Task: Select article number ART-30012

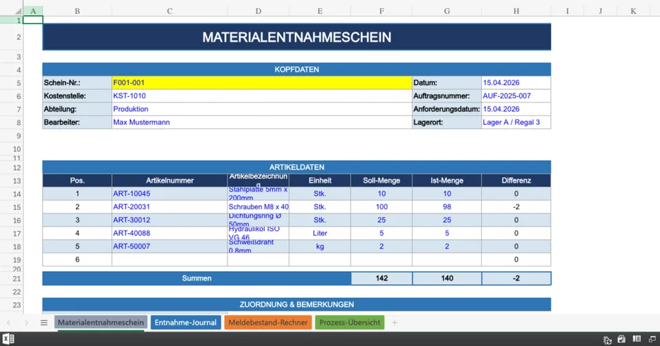Action: (x=170, y=220)
